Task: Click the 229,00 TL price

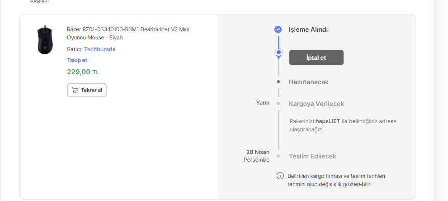Action: click(x=83, y=72)
